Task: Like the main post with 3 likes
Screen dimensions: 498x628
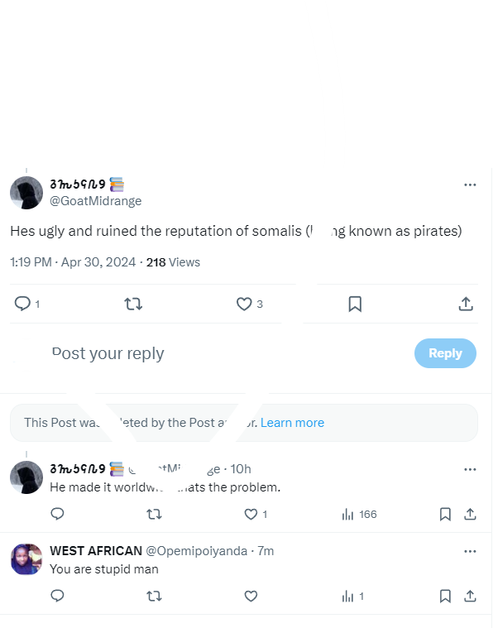Action: [244, 304]
